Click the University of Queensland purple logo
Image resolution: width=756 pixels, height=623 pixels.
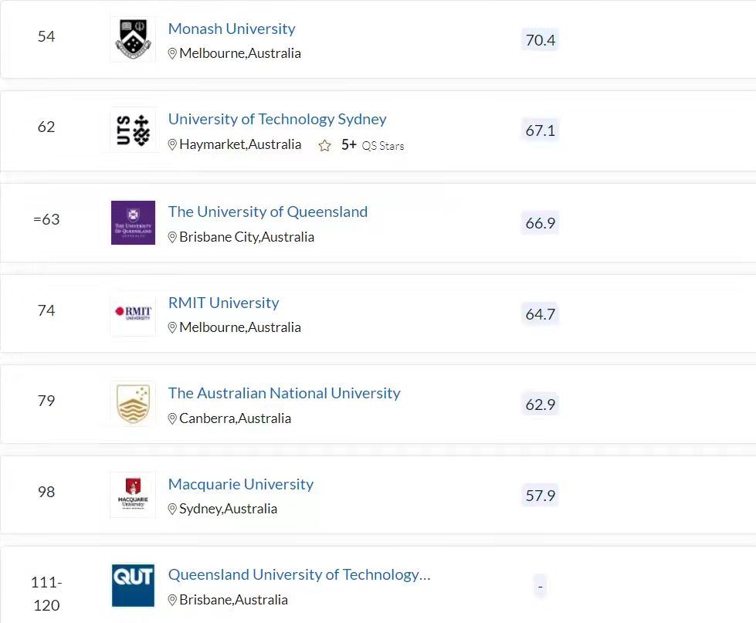tap(133, 222)
